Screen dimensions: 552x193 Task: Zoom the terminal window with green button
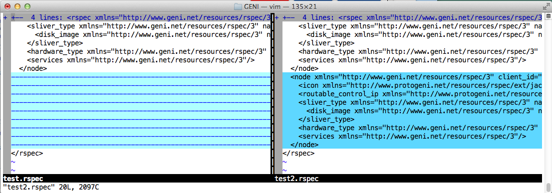[27, 6]
